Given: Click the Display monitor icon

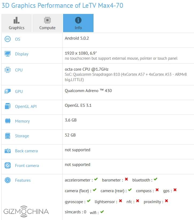Looking at the screenshot, I should [x=7, y=54].
